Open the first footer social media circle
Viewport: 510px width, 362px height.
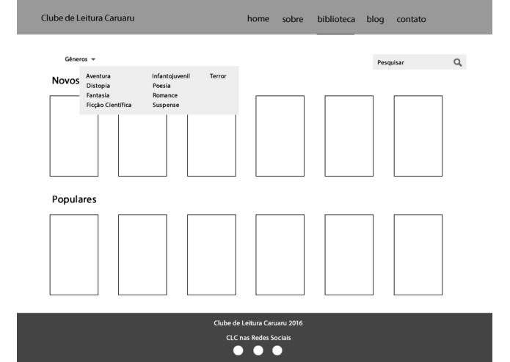238,350
